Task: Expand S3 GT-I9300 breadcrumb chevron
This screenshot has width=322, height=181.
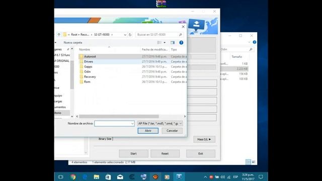Action: pyautogui.click(x=112, y=35)
